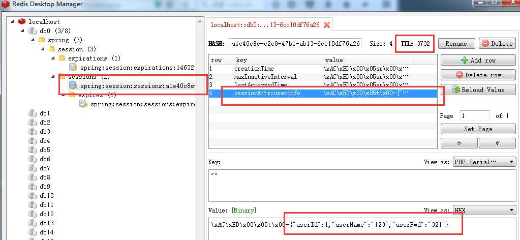Click the Delete row button
Viewport: 520px width, 240px height.
478,75
